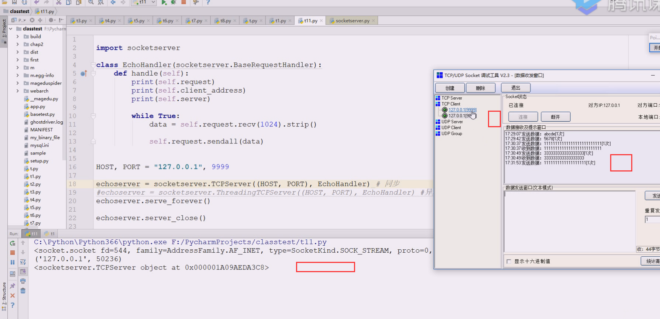The height and width of the screenshot is (319, 660).
Task: Switch to the socketserver.py tab
Action: click(352, 21)
